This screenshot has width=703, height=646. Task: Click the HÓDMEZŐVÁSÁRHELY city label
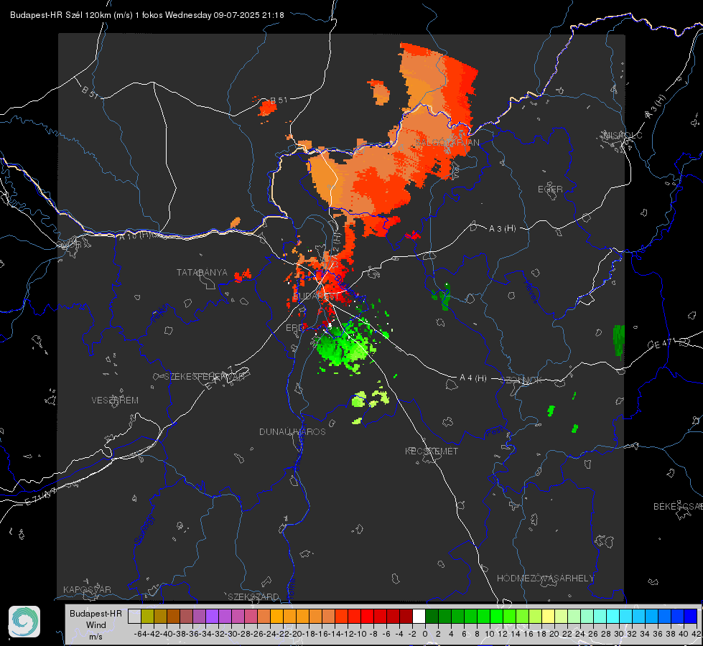tap(545, 579)
